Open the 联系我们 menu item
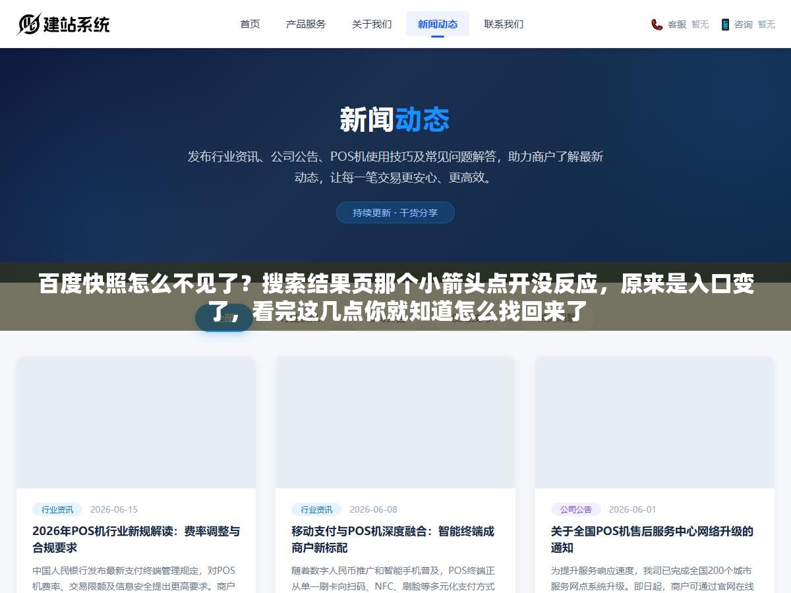791x593 pixels. [504, 24]
